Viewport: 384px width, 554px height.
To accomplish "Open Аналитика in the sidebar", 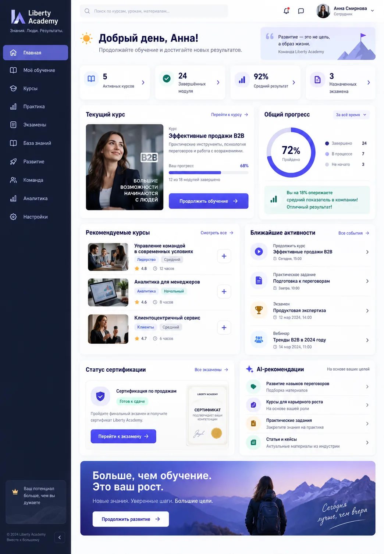I will (35, 199).
